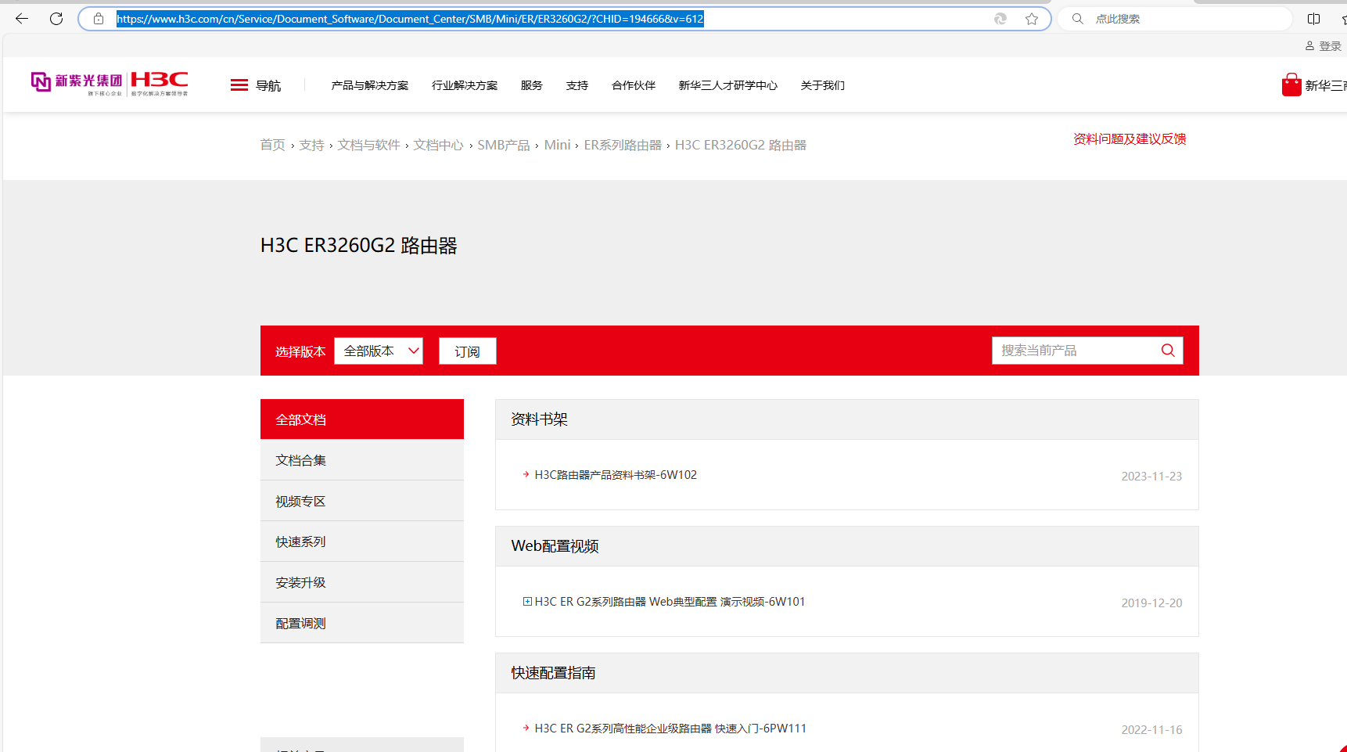
Task: Select 快速系列 sidebar tab
Action: pos(362,542)
